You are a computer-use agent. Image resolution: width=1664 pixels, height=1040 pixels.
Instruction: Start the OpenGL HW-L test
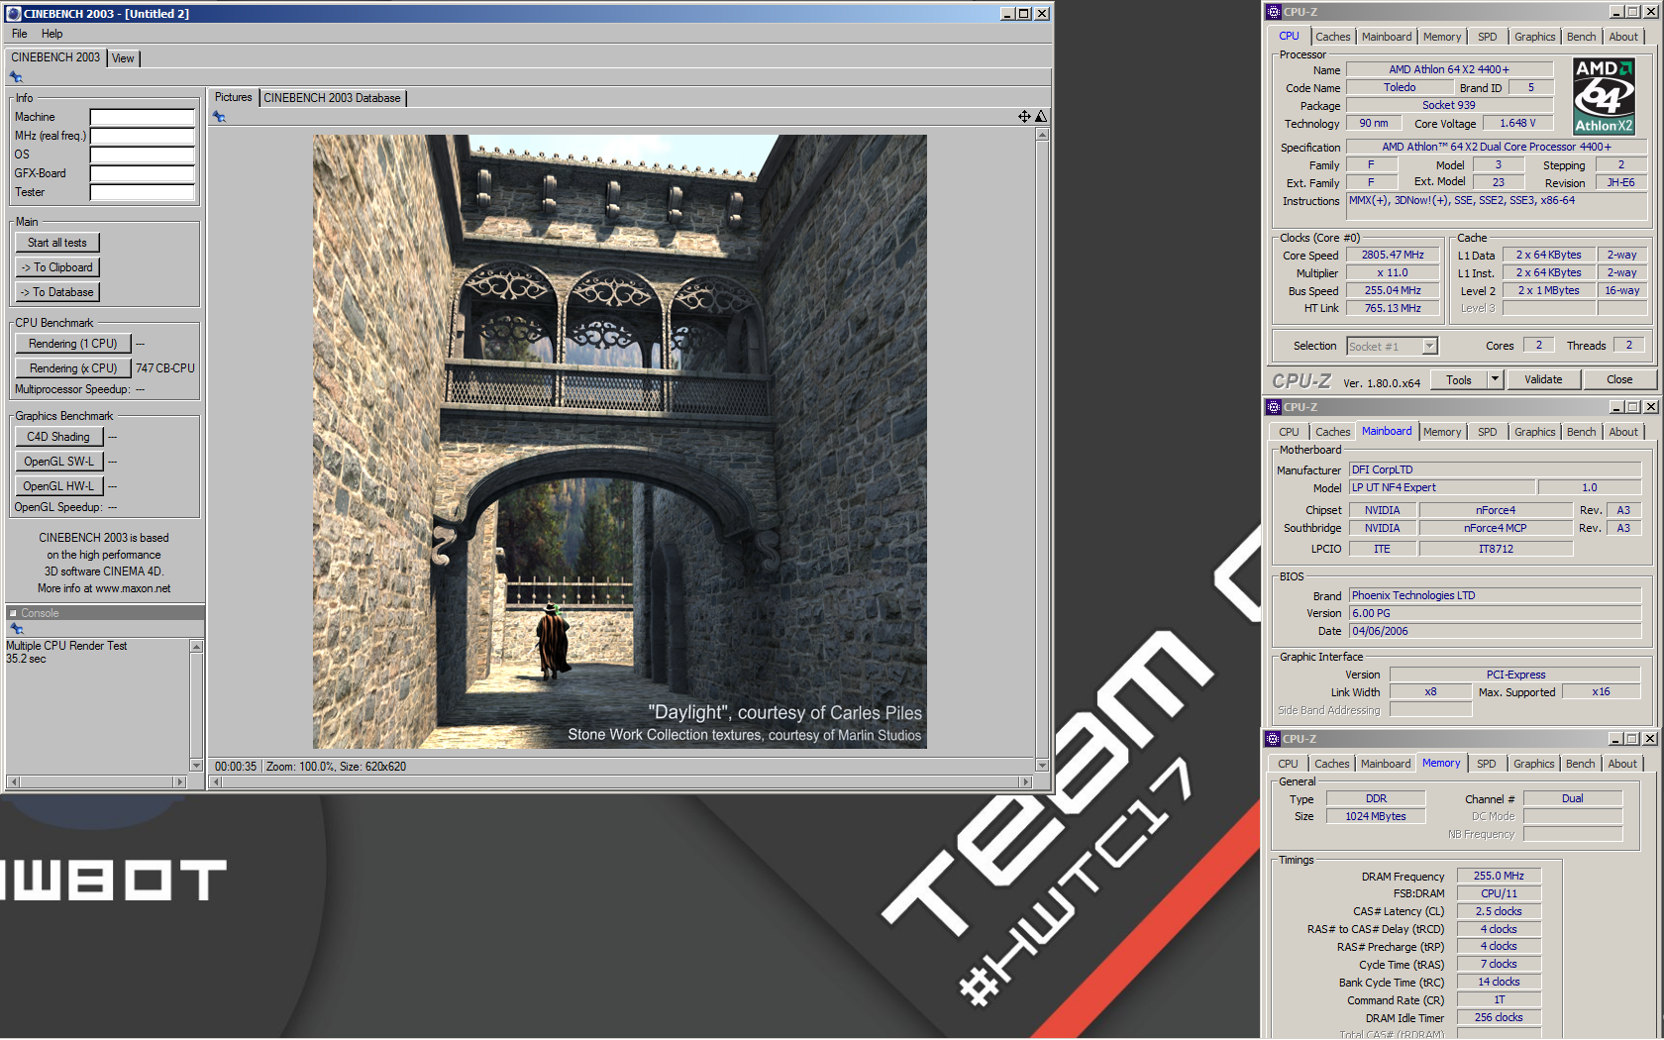58,486
